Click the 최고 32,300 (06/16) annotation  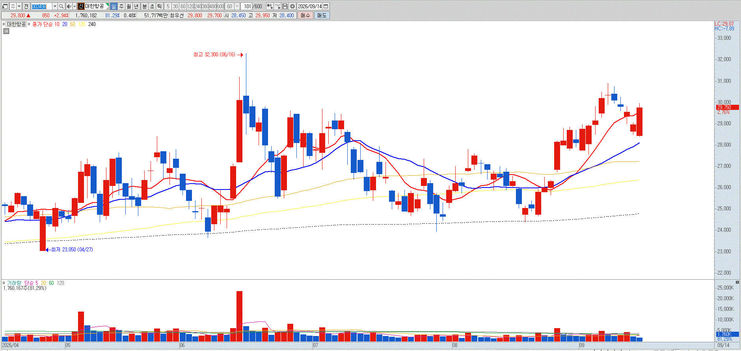click(x=214, y=55)
